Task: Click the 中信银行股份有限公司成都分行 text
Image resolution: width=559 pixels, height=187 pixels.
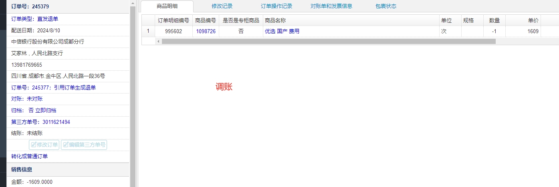Action: point(48,42)
